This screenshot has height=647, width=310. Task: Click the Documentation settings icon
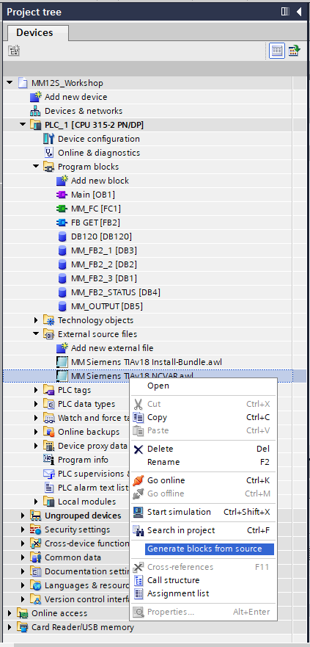[36, 571]
